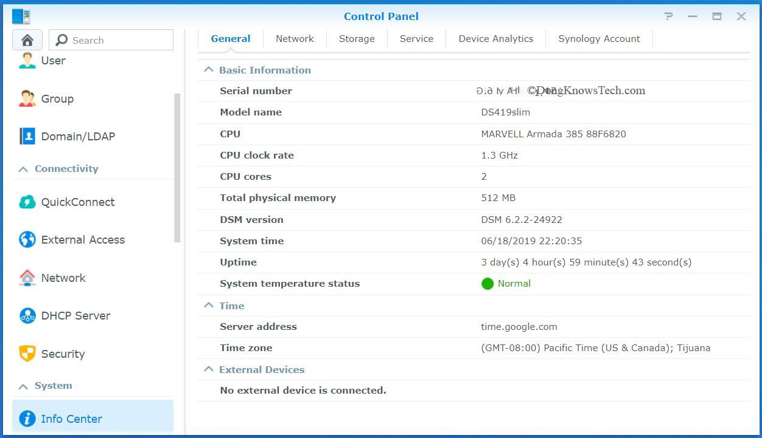Open the Device Analytics tab
The image size is (762, 438).
[x=495, y=39]
